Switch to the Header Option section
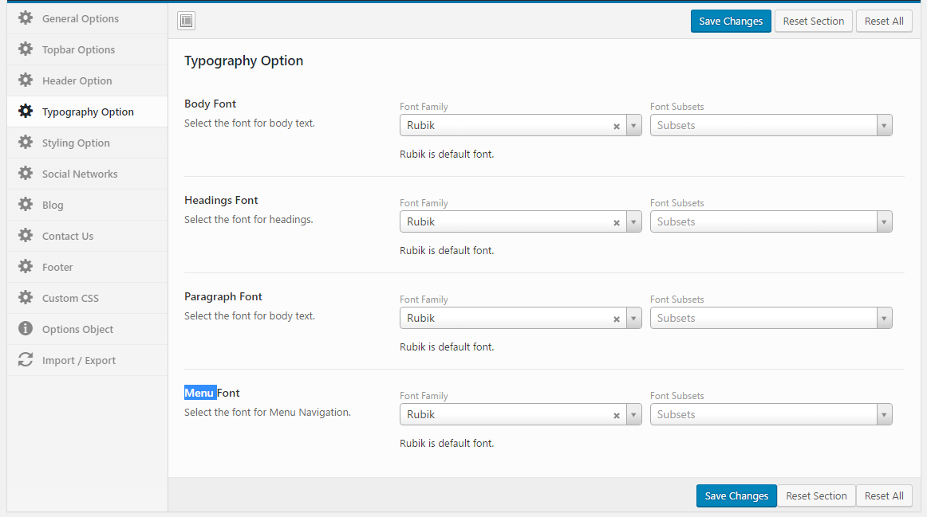The image size is (927, 517). [x=77, y=80]
